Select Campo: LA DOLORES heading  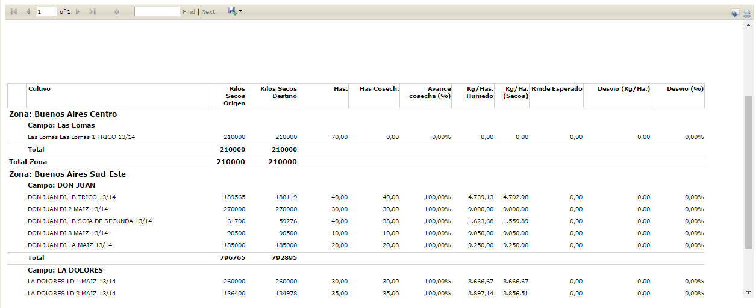[x=65, y=270]
